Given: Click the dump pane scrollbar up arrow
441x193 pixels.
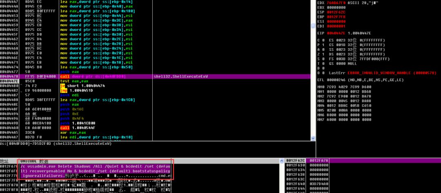Looking at the screenshot, I should (x=282, y=161).
